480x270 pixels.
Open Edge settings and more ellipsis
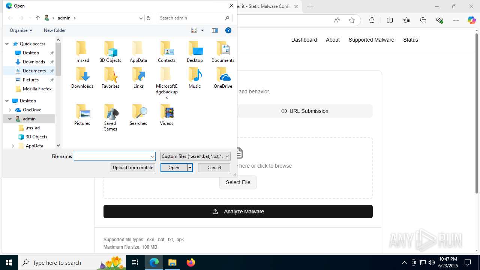tap(456, 20)
